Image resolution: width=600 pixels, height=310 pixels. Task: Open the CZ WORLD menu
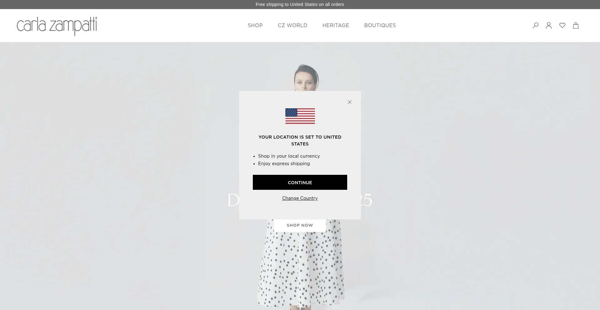click(x=292, y=25)
